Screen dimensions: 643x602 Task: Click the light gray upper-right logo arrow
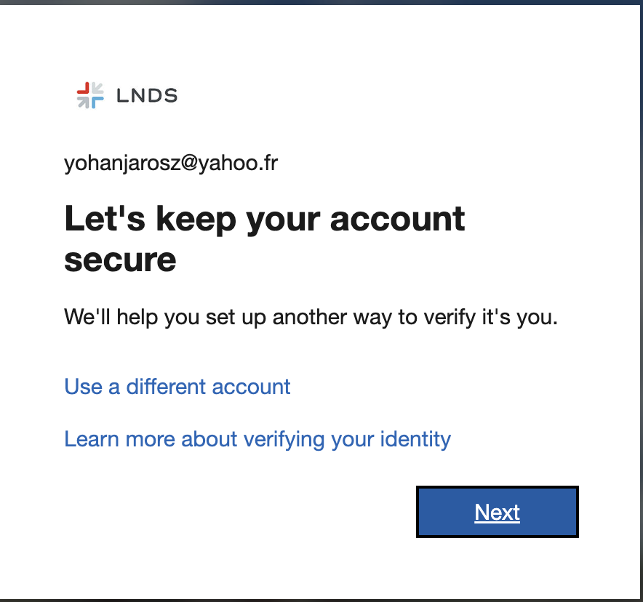click(x=97, y=89)
